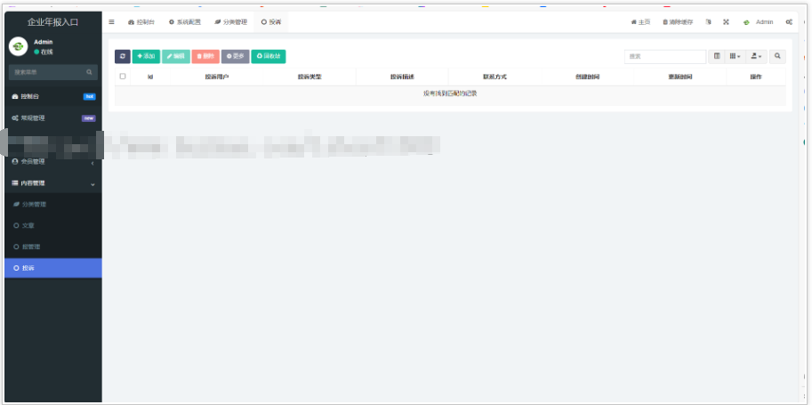Click the refresh table icon button
The height and width of the screenshot is (405, 812).
[x=123, y=56]
